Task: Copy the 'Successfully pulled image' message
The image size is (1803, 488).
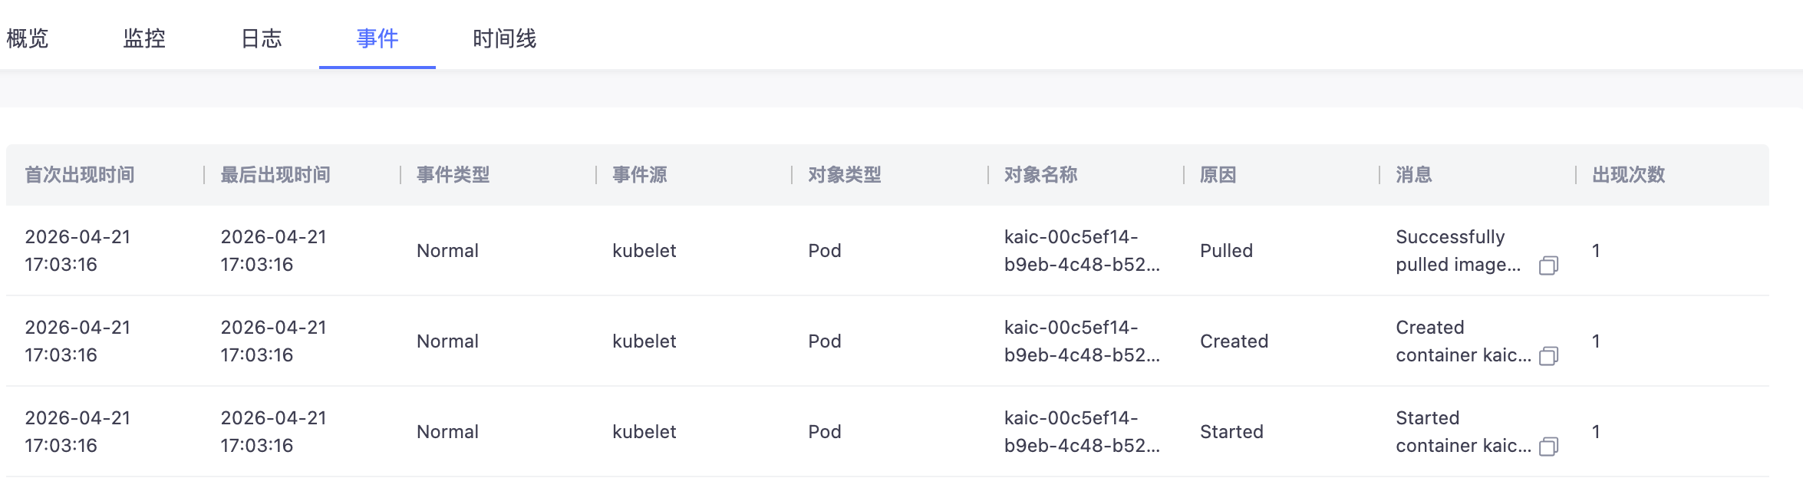Action: (1548, 265)
